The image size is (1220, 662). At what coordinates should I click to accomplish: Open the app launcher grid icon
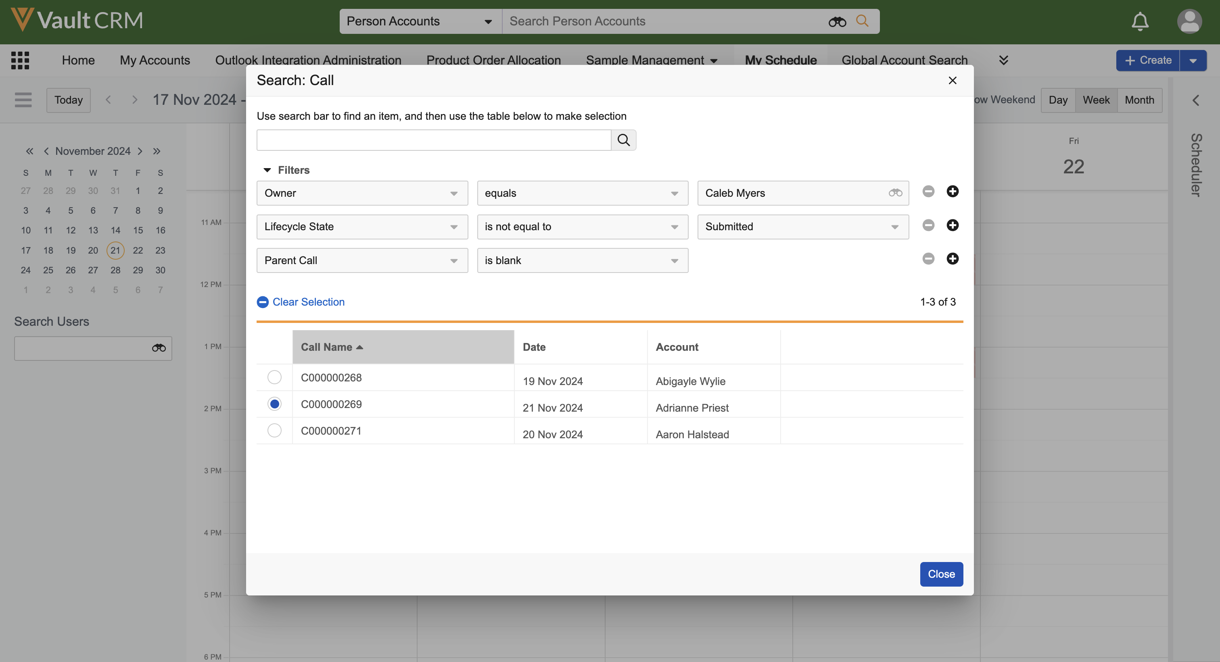(x=20, y=60)
